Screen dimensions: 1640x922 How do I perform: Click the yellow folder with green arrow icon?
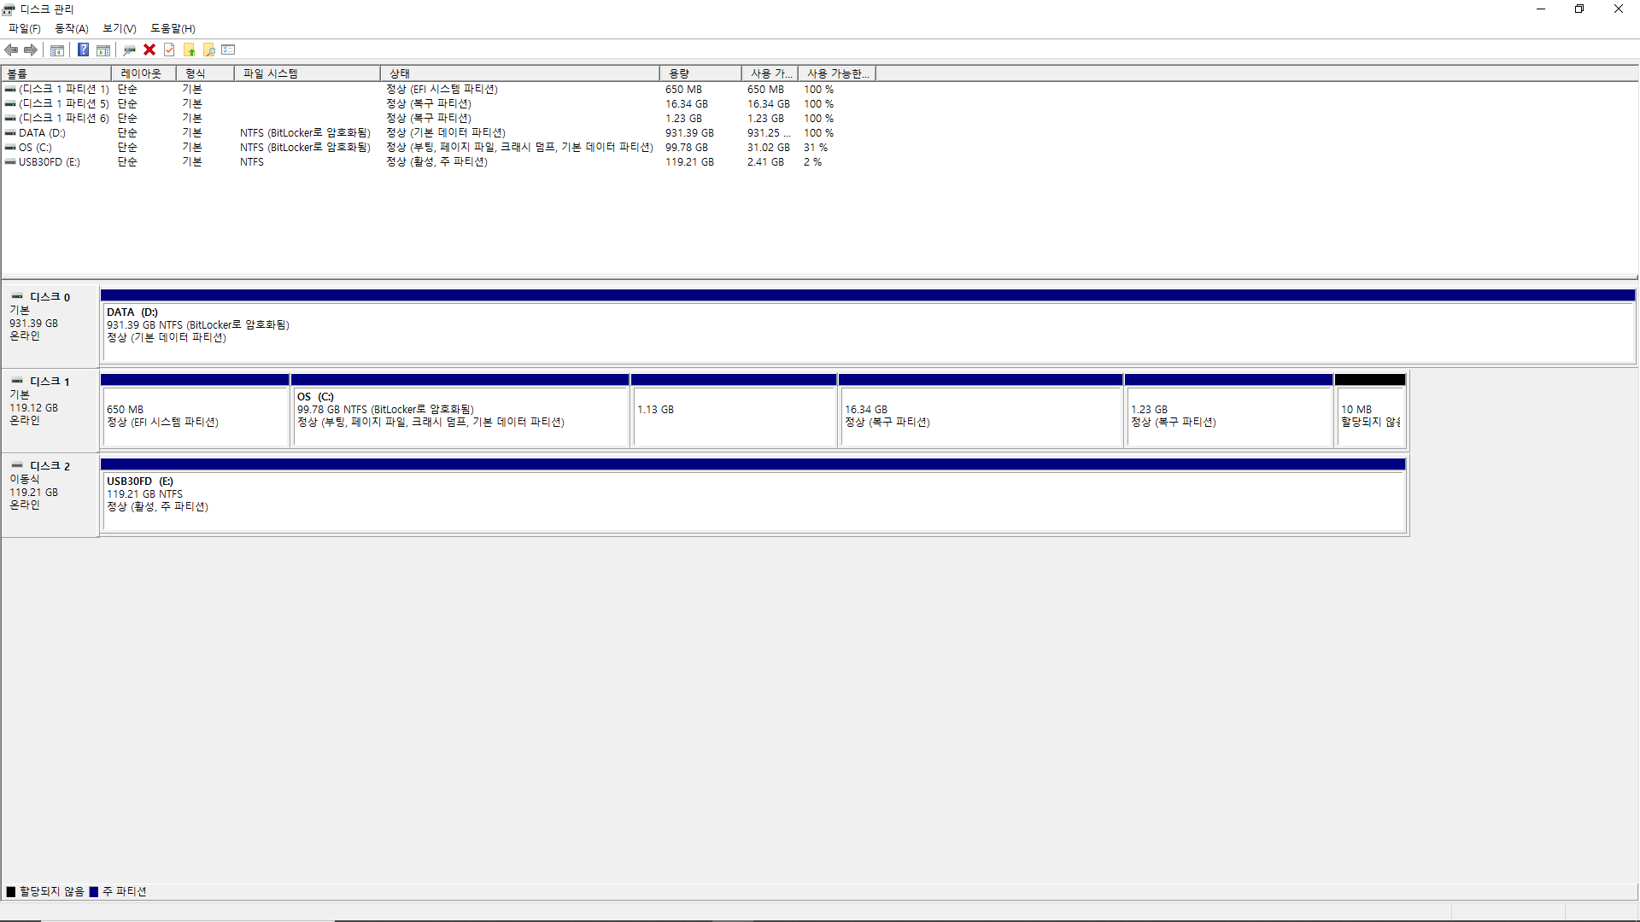[190, 50]
